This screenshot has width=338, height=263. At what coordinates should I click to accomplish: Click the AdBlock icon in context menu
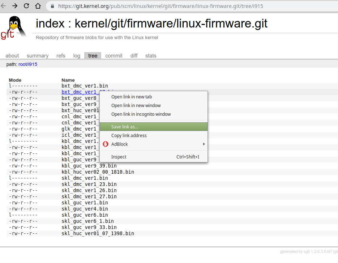(x=106, y=144)
